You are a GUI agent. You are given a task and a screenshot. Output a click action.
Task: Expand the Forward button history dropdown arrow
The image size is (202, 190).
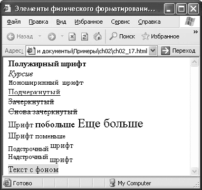pyautogui.click(x=62, y=36)
